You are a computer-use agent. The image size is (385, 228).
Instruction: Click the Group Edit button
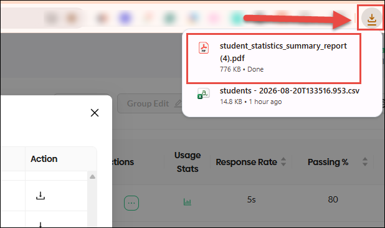click(x=150, y=103)
